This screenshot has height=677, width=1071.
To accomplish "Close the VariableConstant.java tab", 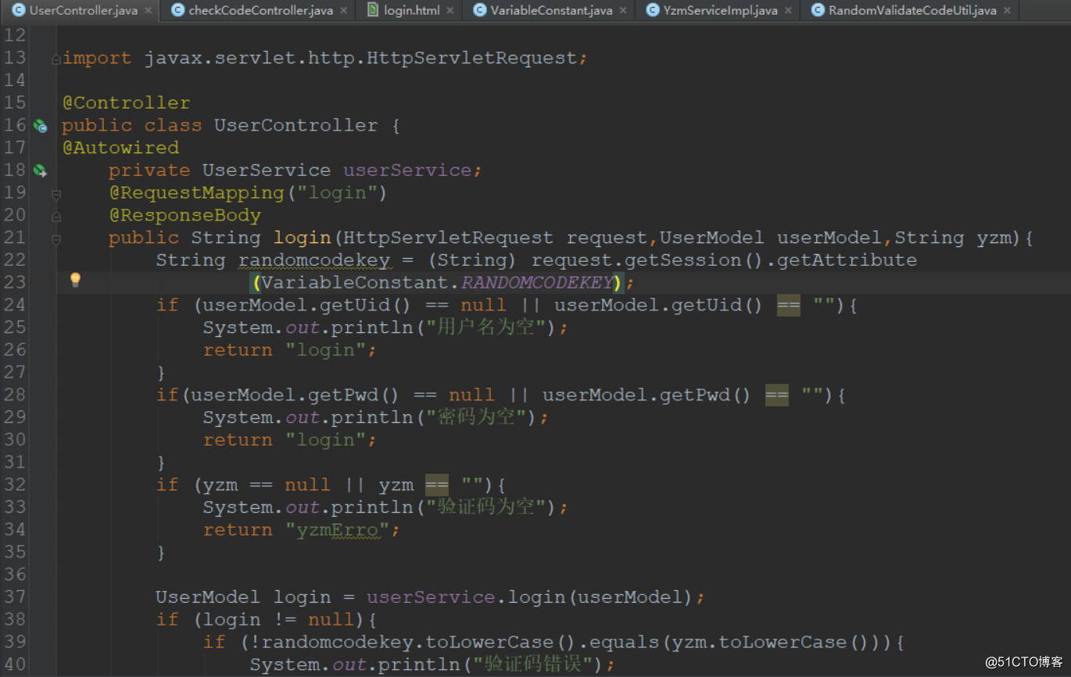I will (x=623, y=11).
